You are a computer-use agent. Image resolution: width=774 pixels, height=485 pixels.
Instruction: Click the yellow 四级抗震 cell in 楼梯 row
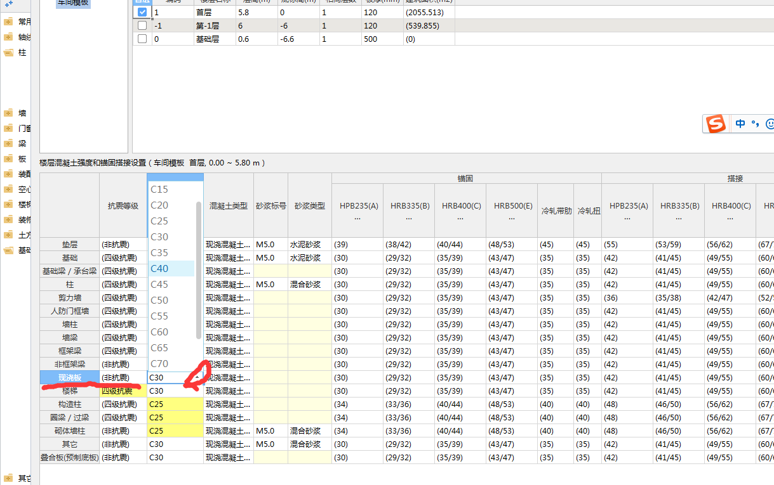click(123, 391)
